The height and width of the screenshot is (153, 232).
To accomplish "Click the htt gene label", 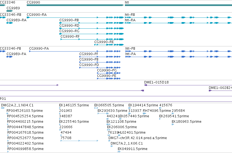I will tap(127, 2).
